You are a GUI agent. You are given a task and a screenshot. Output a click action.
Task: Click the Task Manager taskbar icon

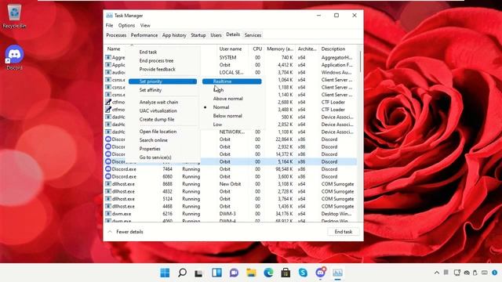coord(337,273)
